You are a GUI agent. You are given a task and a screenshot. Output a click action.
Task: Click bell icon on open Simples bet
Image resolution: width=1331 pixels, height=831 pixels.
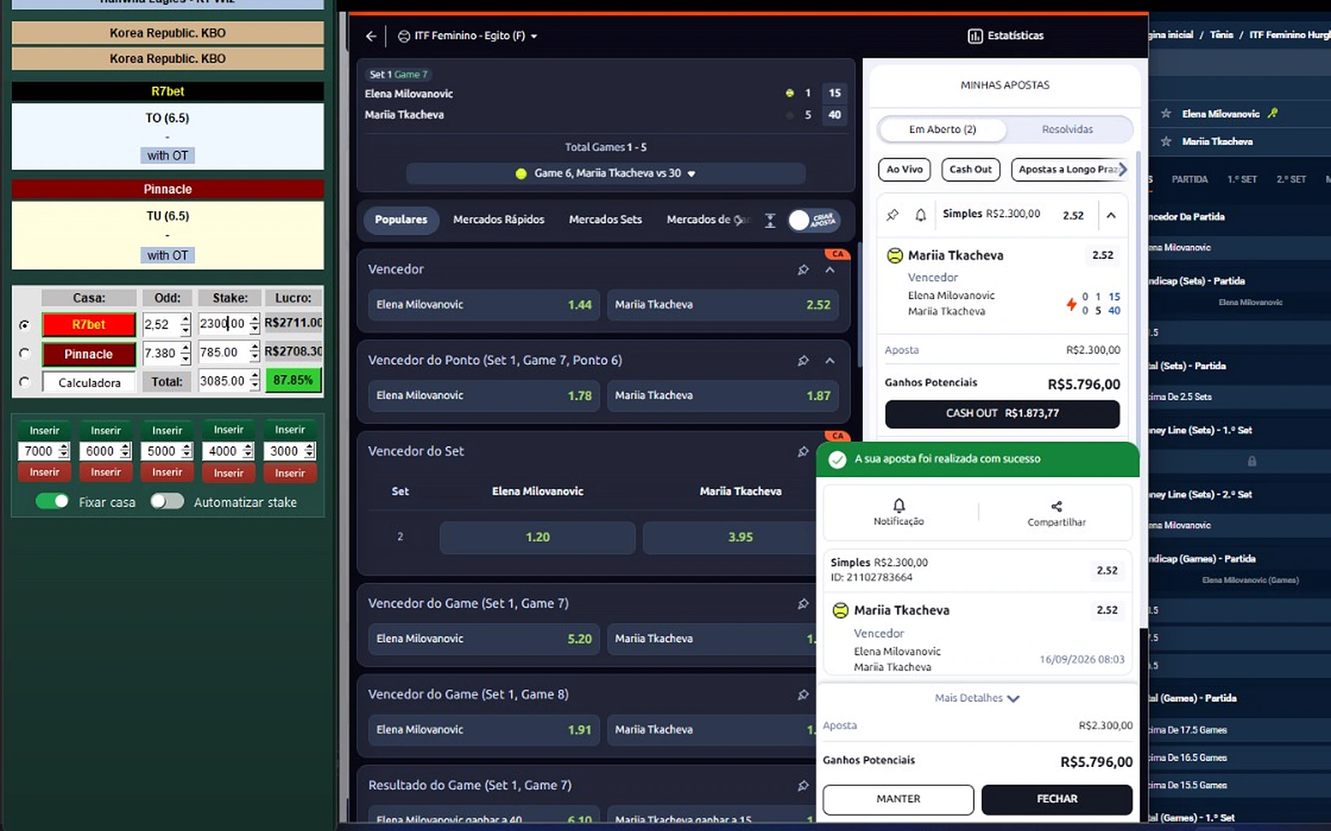tap(921, 214)
